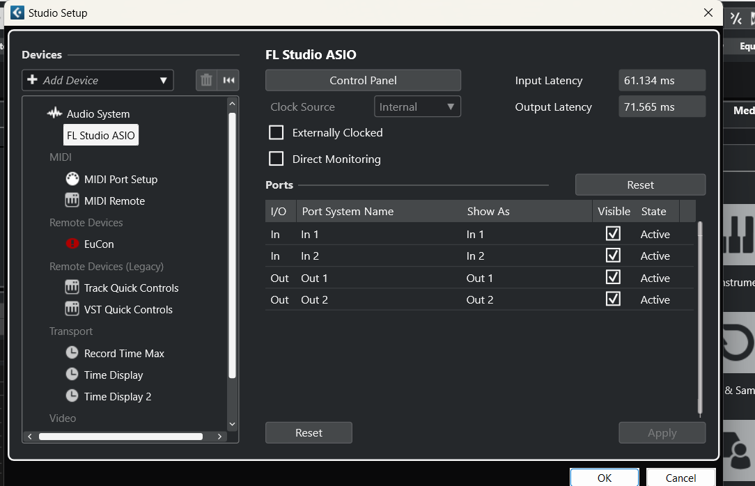Screen dimensions: 755x486
Task: Uncheck Visible for port Out 2
Action: point(613,299)
